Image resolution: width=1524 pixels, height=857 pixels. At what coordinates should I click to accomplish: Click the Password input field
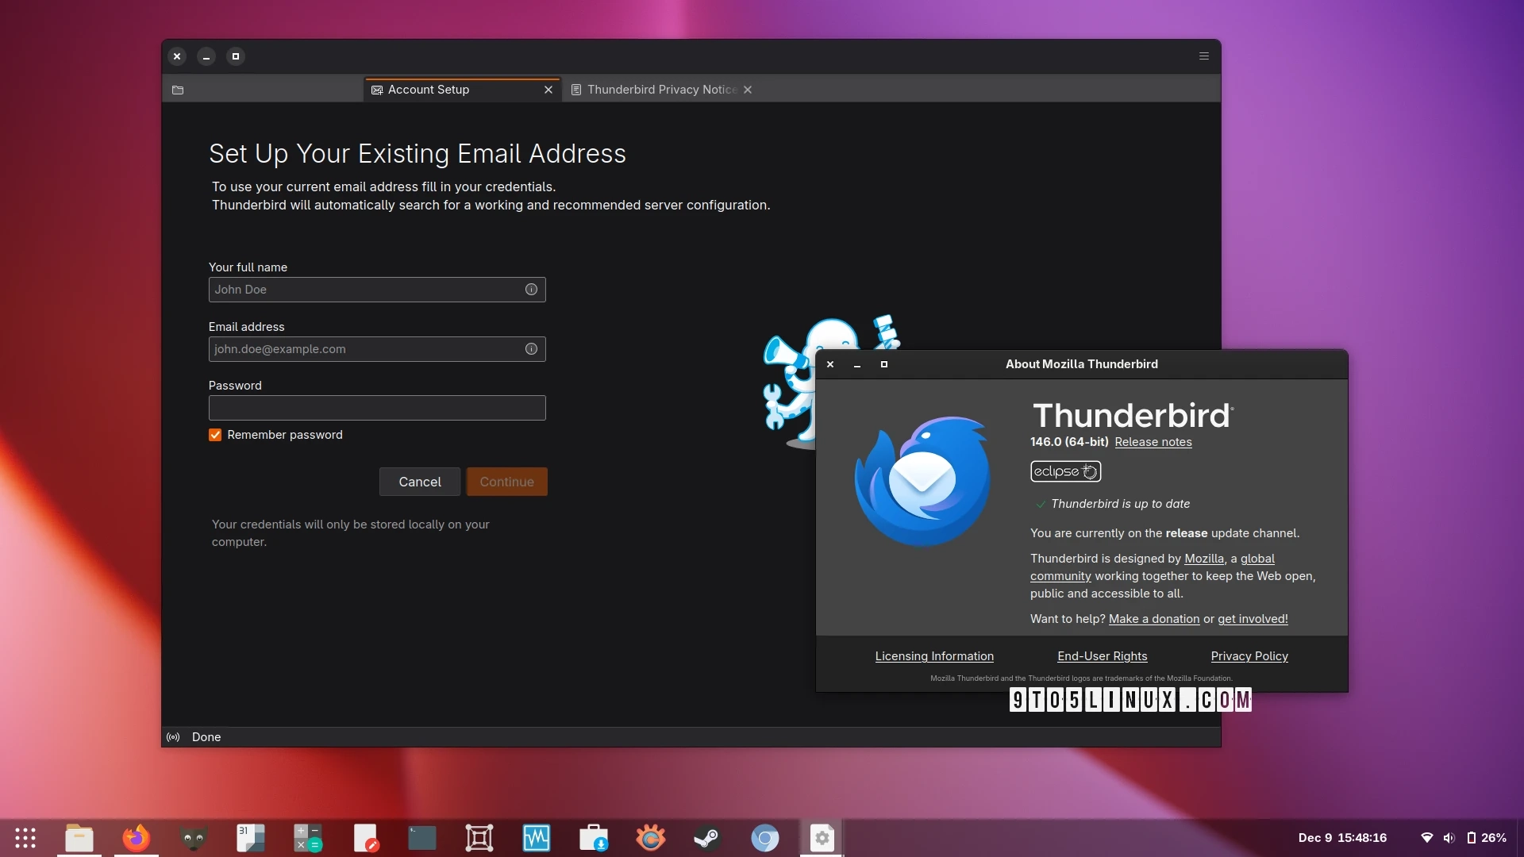(x=376, y=407)
